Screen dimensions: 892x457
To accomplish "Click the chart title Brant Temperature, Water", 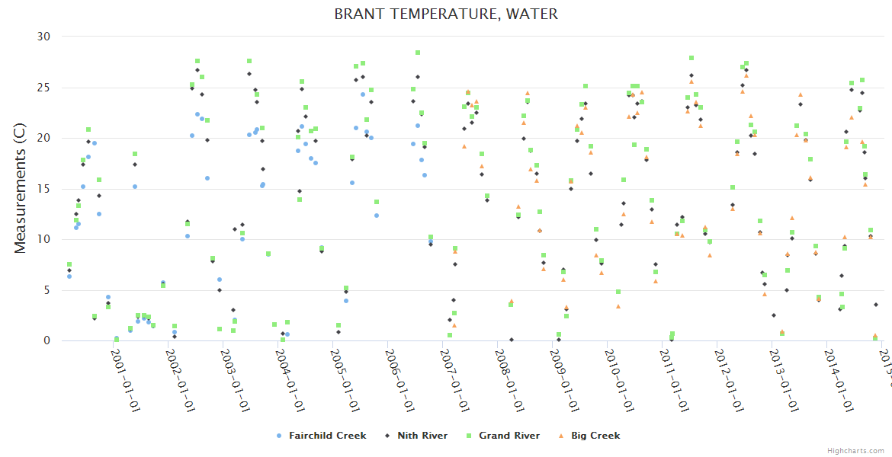I will [446, 14].
